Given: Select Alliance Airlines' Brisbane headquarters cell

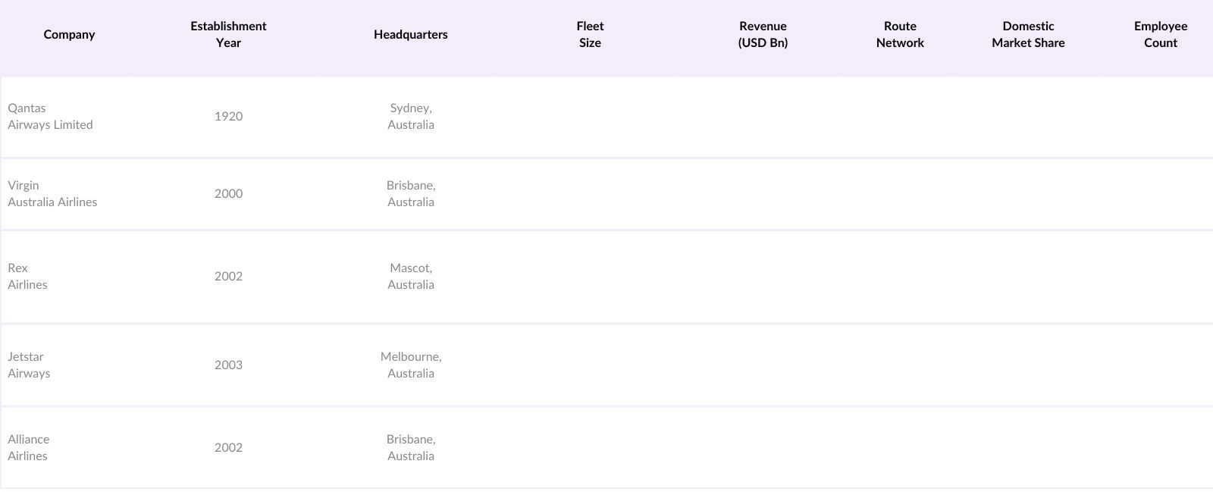Looking at the screenshot, I should point(410,448).
